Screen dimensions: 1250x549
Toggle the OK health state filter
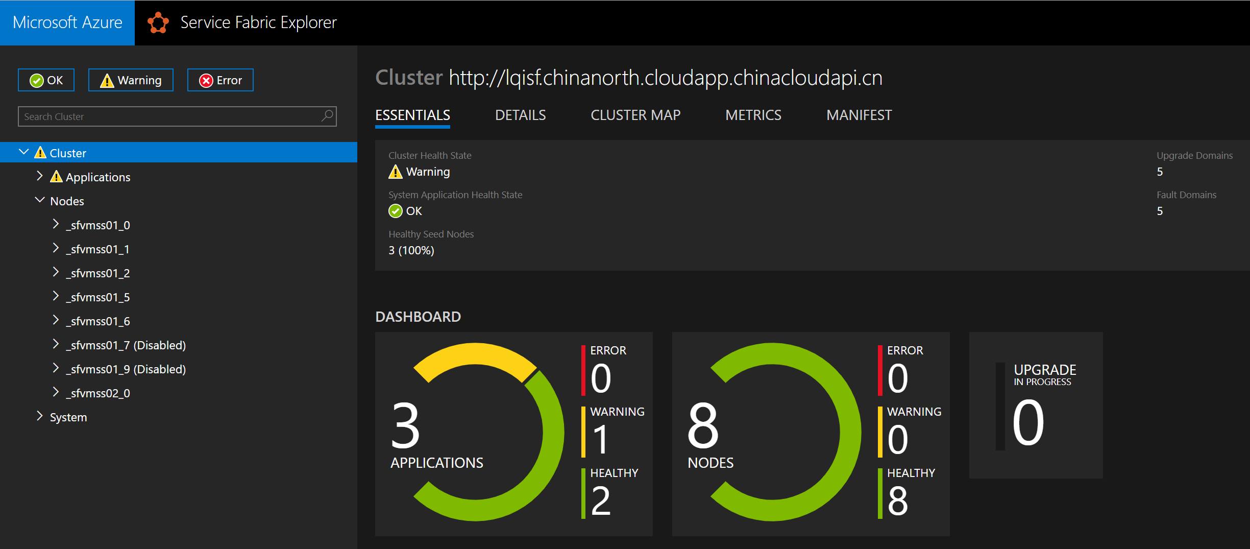(x=46, y=80)
